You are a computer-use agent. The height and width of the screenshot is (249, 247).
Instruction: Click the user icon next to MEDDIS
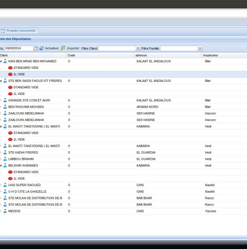point(5,211)
